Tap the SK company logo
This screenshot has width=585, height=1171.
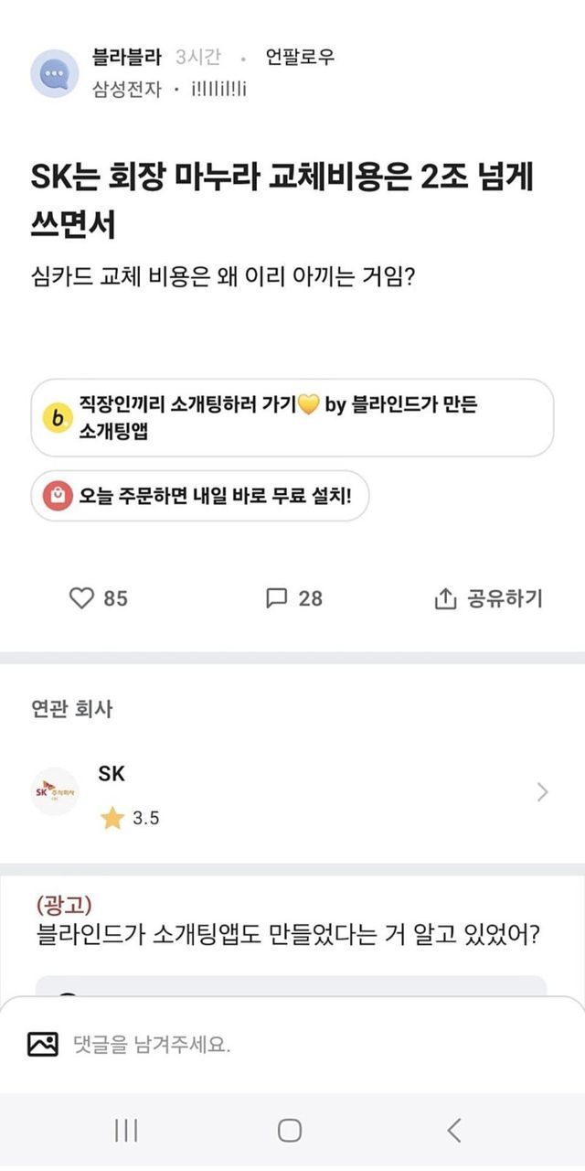[x=56, y=791]
